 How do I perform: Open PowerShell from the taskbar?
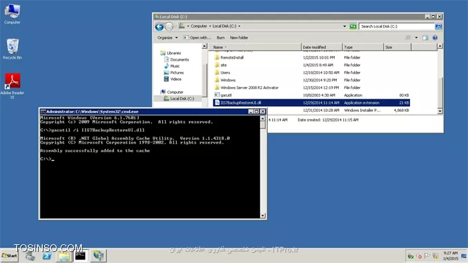pos(47,256)
